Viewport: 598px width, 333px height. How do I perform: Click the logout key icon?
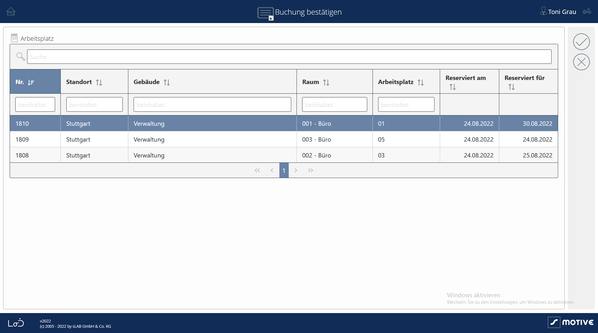[587, 11]
